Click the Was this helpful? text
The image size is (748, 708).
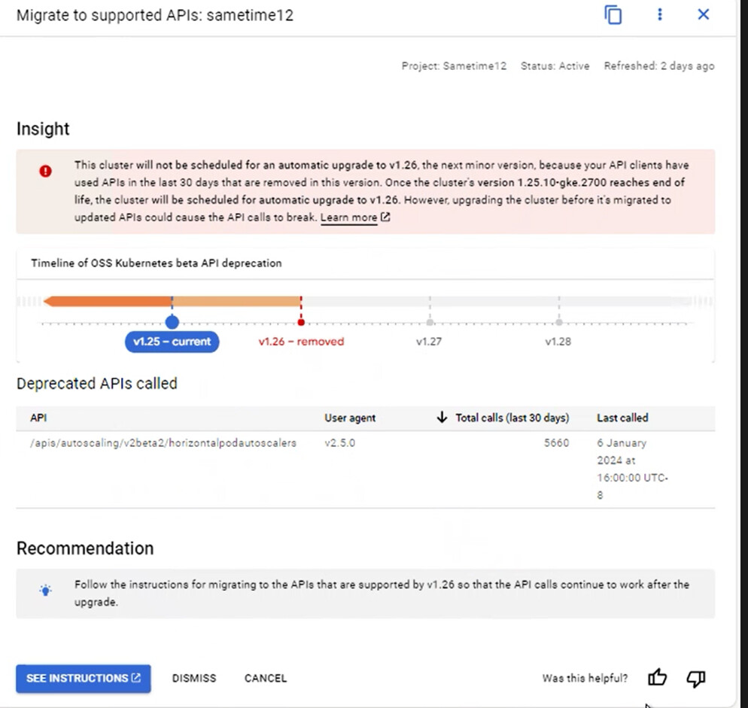tap(585, 679)
